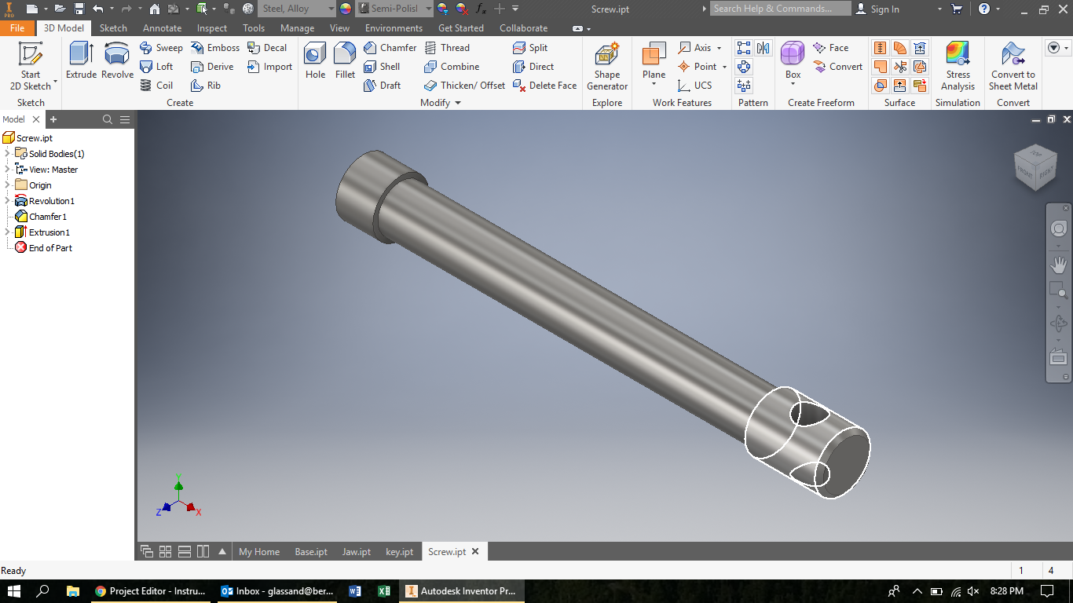Switch to the key.ipt document tab

[399, 552]
